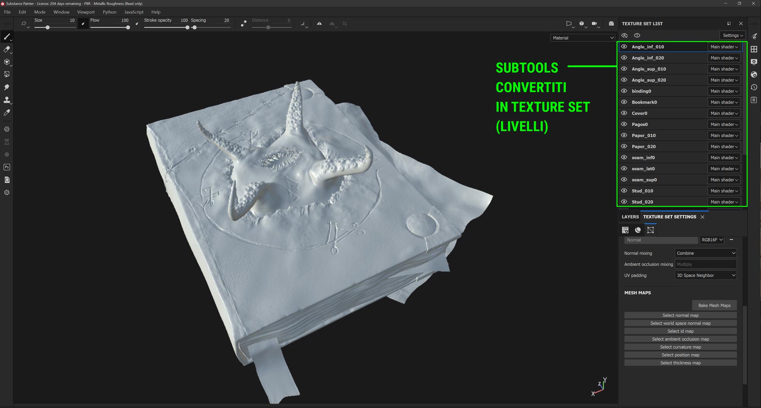Click Select ambient occlusion map button

tap(680, 339)
